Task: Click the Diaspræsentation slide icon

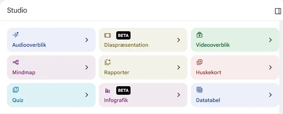Action: (108, 35)
